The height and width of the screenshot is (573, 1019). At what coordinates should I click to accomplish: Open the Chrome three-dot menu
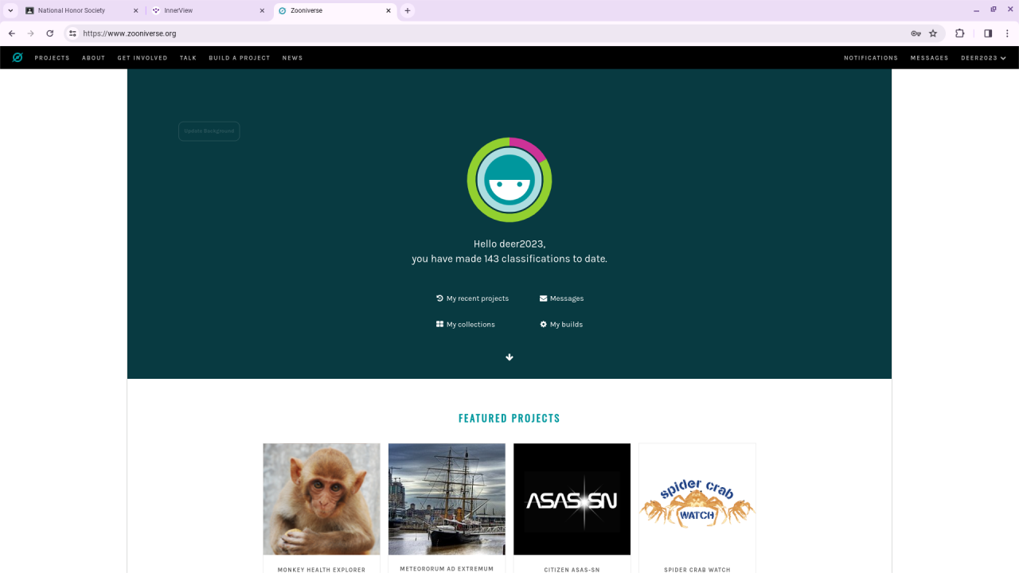(1007, 33)
